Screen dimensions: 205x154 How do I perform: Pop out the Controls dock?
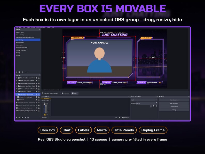click(189, 97)
